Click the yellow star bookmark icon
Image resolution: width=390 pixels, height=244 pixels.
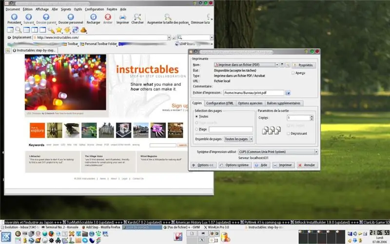(x=59, y=30)
